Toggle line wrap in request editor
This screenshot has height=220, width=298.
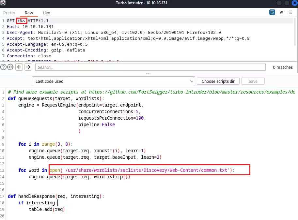(272, 12)
